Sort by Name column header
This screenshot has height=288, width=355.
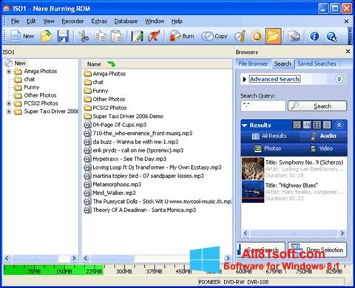pyautogui.click(x=94, y=64)
